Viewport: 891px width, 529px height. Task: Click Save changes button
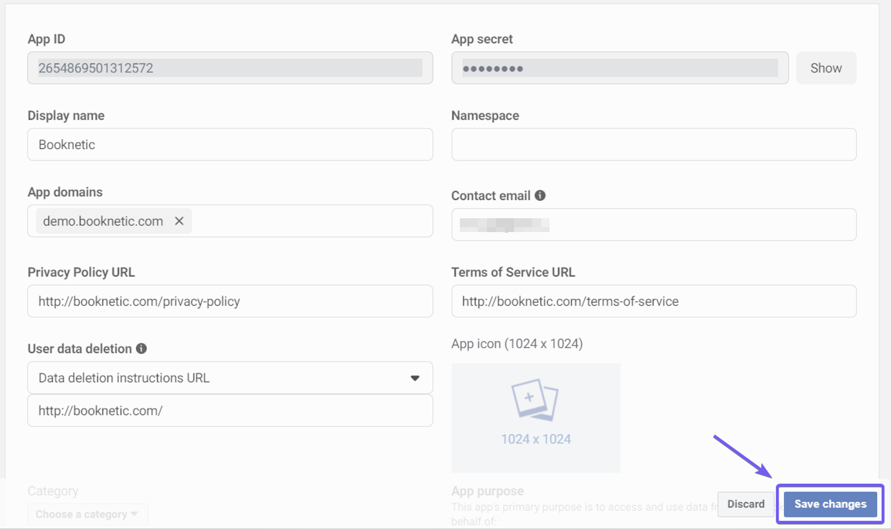click(x=830, y=504)
